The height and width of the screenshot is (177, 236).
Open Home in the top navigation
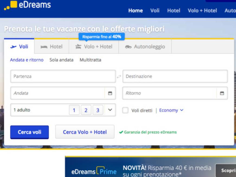pyautogui.click(x=135, y=11)
